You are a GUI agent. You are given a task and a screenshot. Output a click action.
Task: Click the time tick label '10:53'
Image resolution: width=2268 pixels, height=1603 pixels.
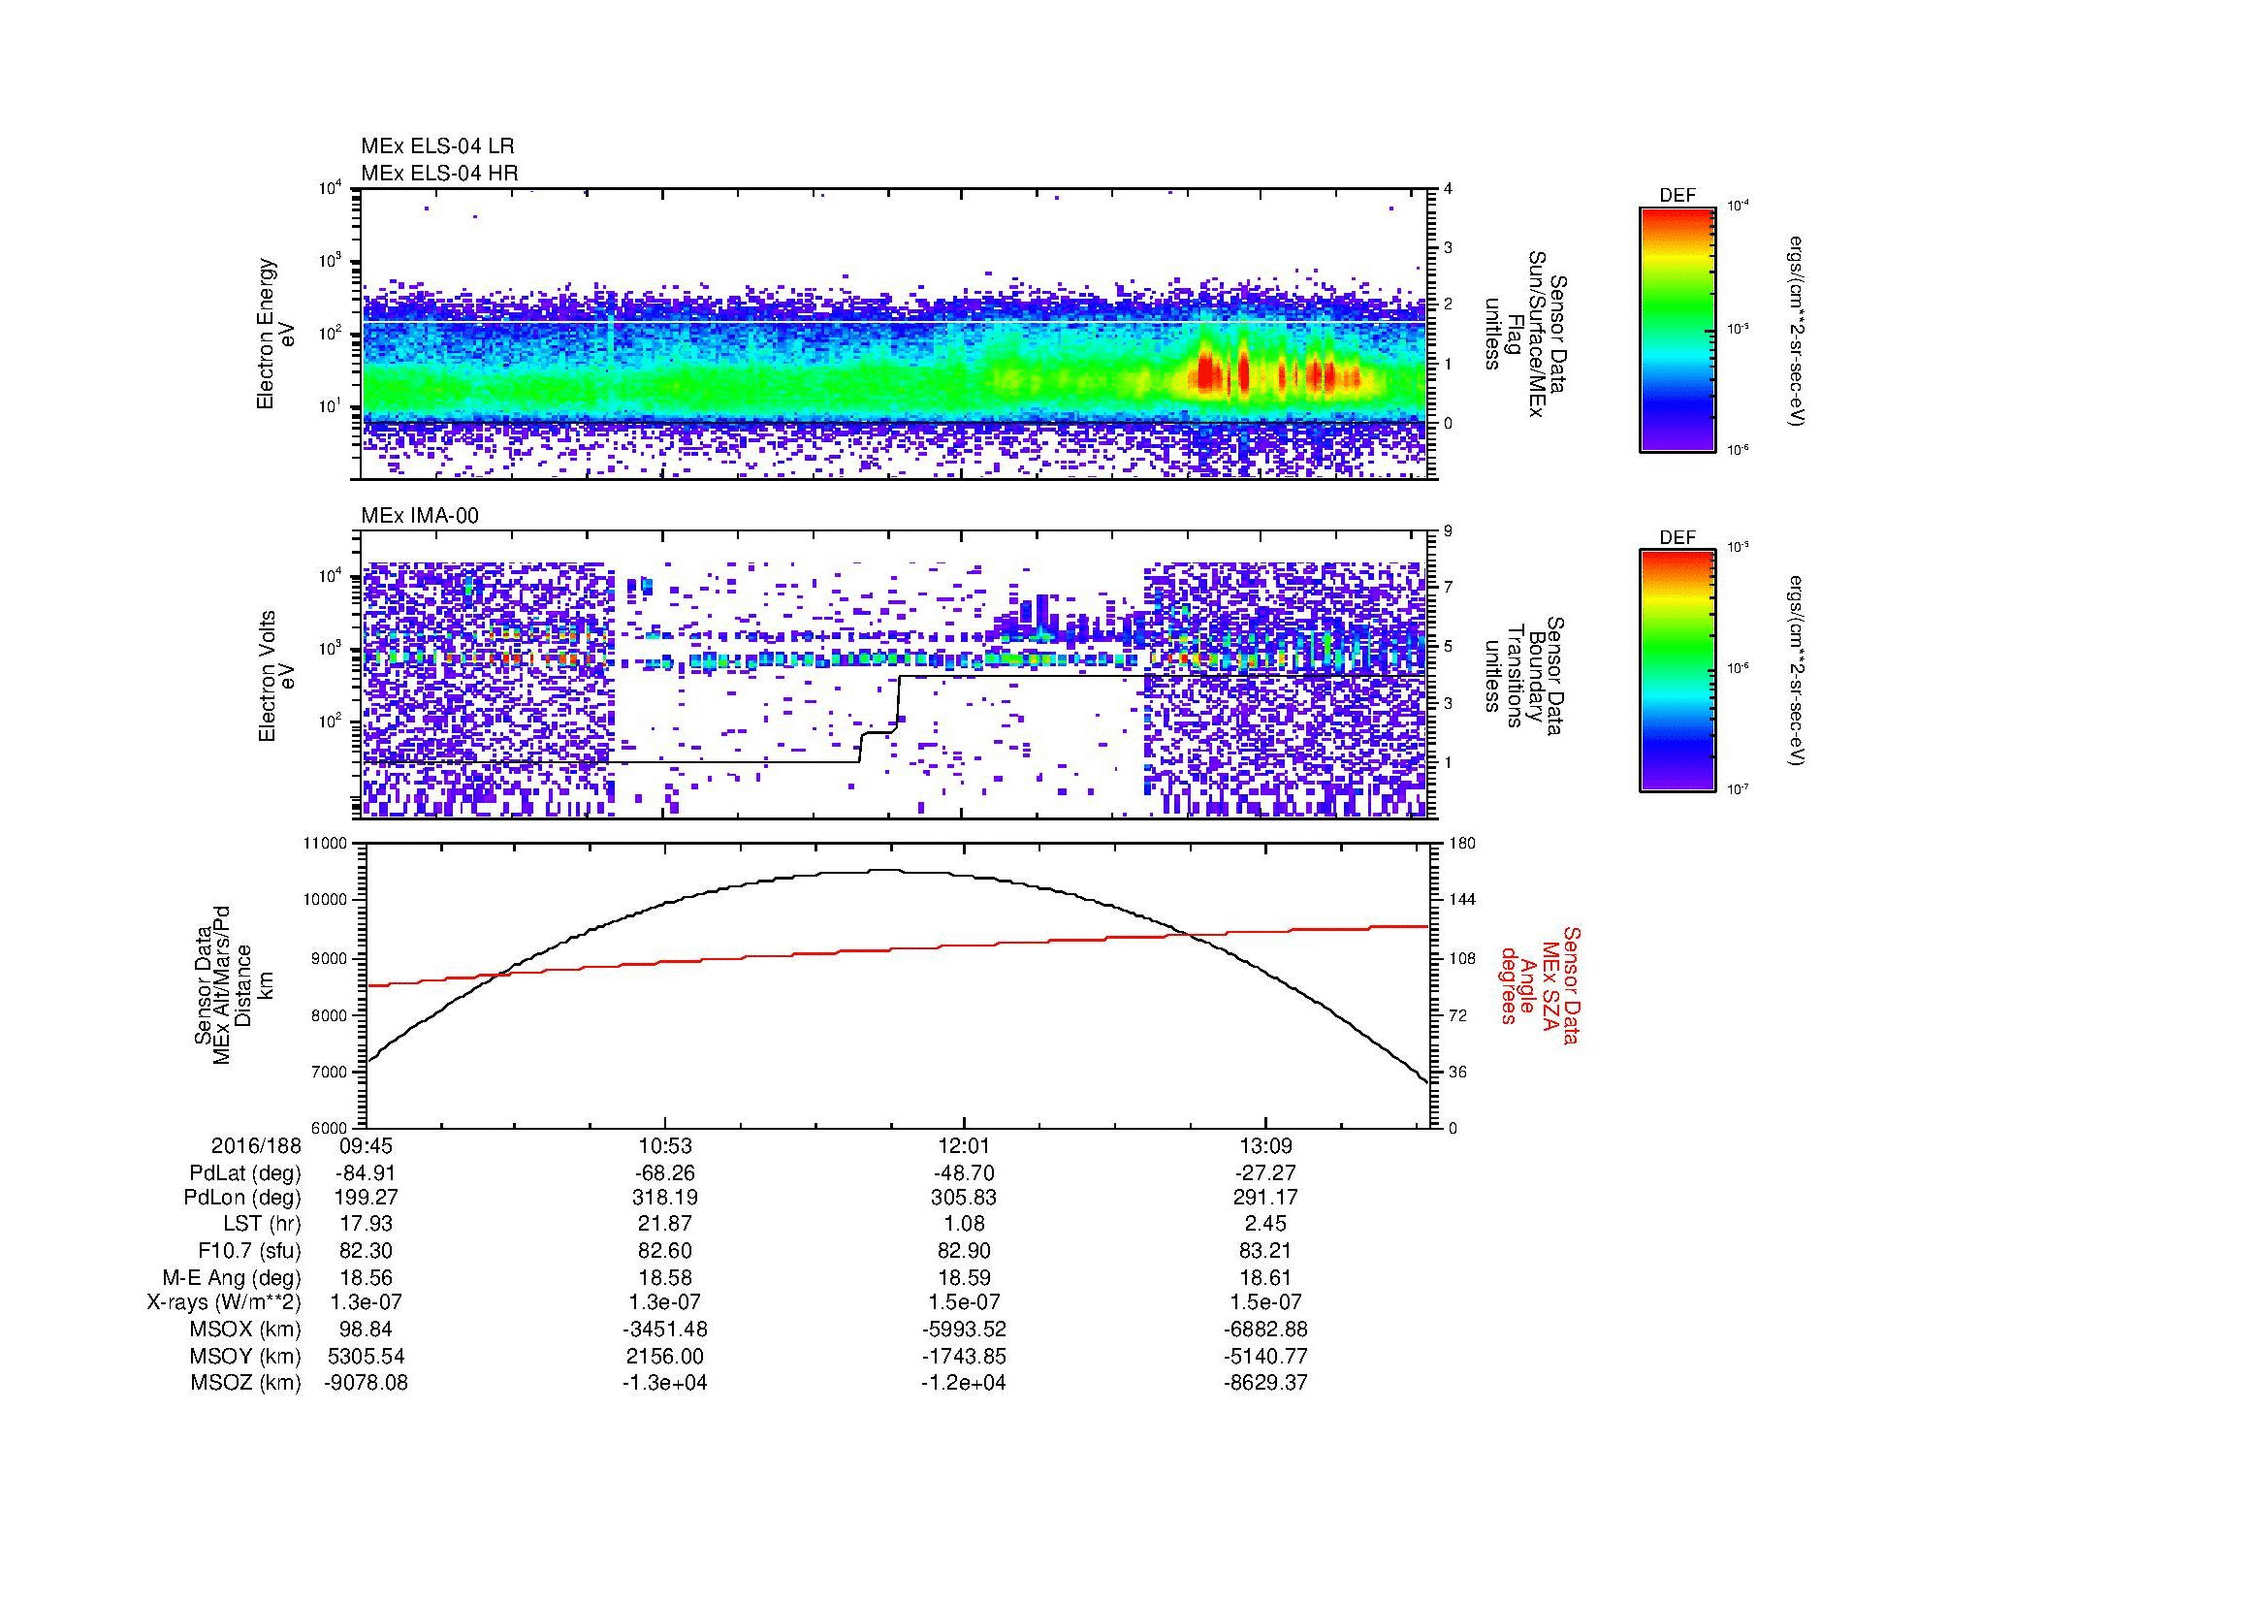(x=665, y=1146)
